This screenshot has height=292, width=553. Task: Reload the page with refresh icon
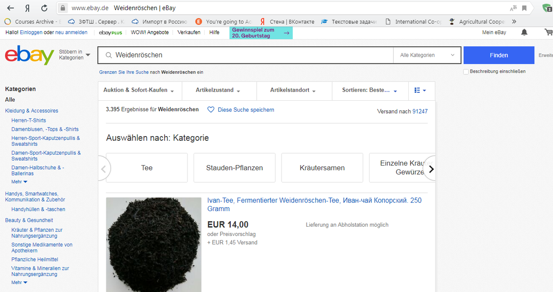point(44,8)
